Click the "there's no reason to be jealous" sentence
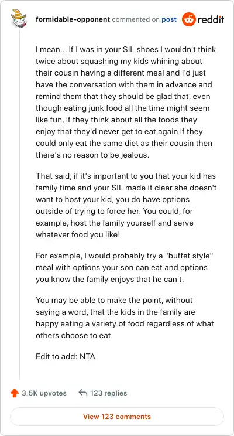This screenshot has height=436, width=234. click(x=92, y=155)
